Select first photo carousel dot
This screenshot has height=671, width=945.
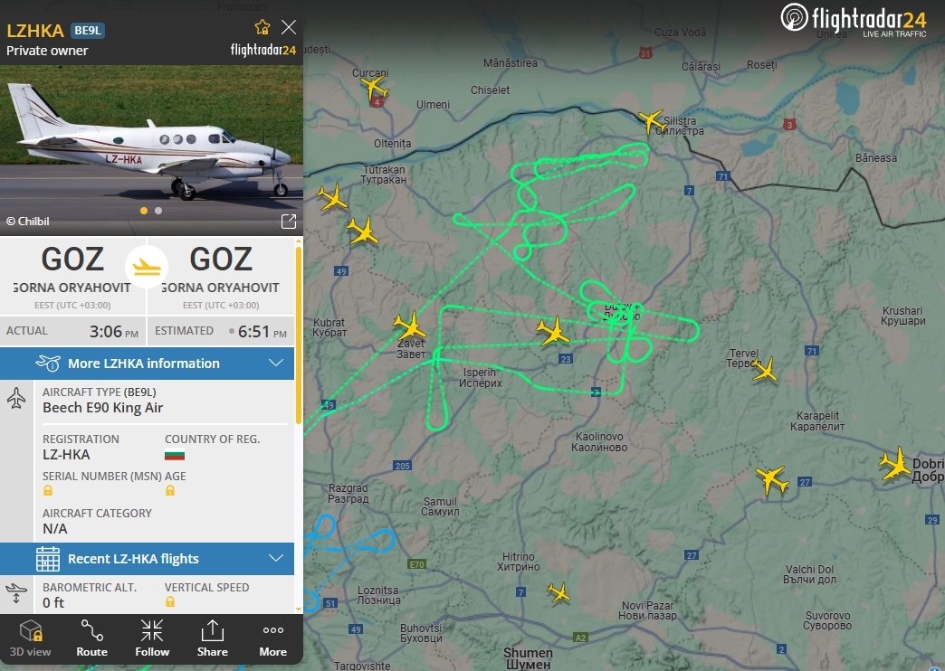[143, 211]
